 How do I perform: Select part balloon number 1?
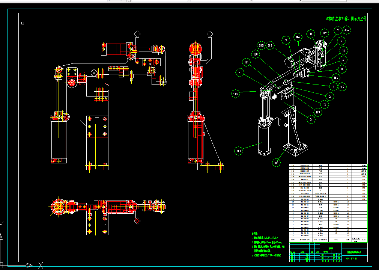tap(334, 87)
